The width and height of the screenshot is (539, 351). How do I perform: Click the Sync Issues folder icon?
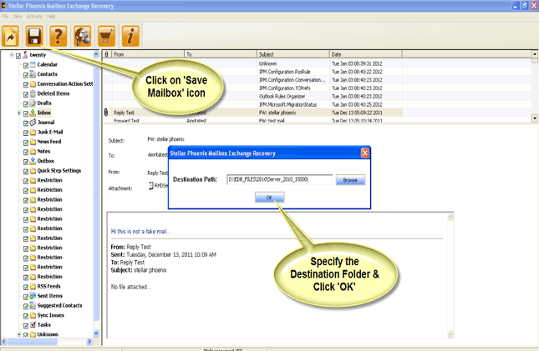[x=33, y=315]
